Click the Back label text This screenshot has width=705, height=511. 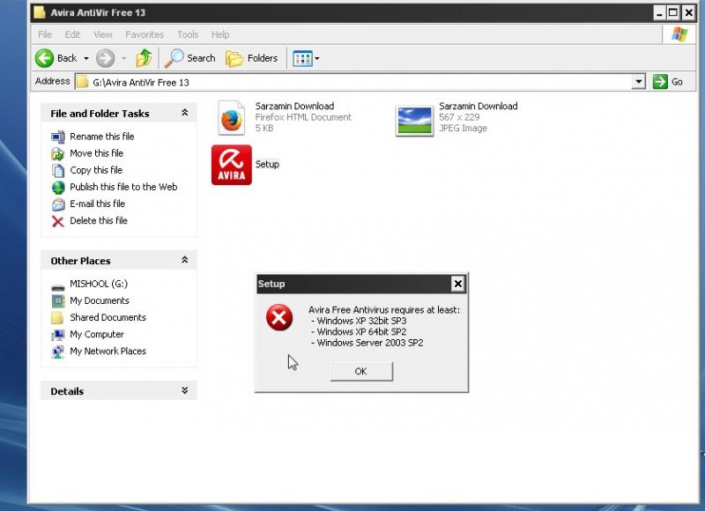(x=67, y=58)
